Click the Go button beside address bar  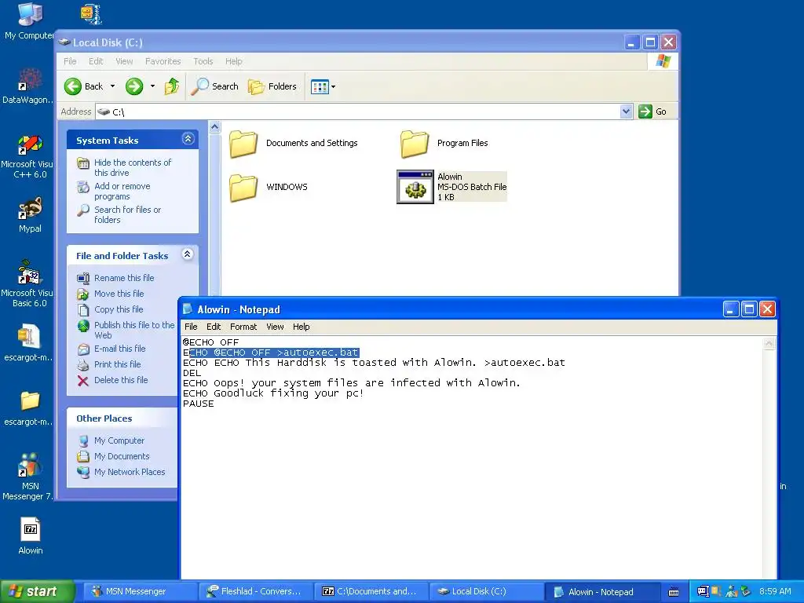point(652,111)
